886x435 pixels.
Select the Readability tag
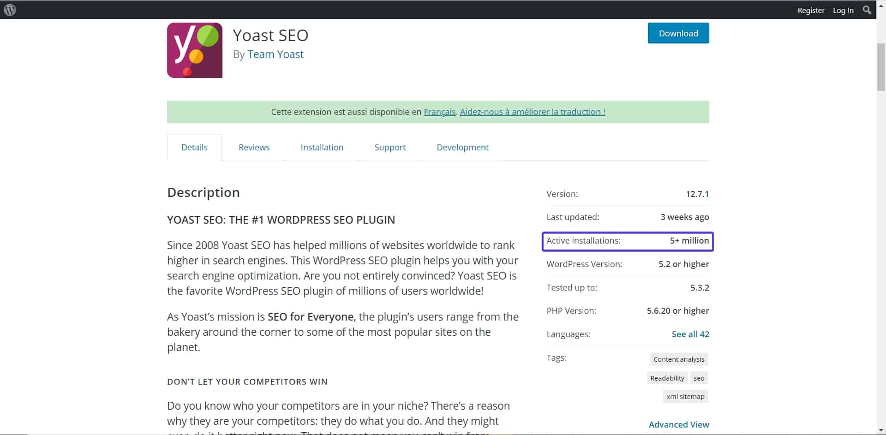[667, 378]
